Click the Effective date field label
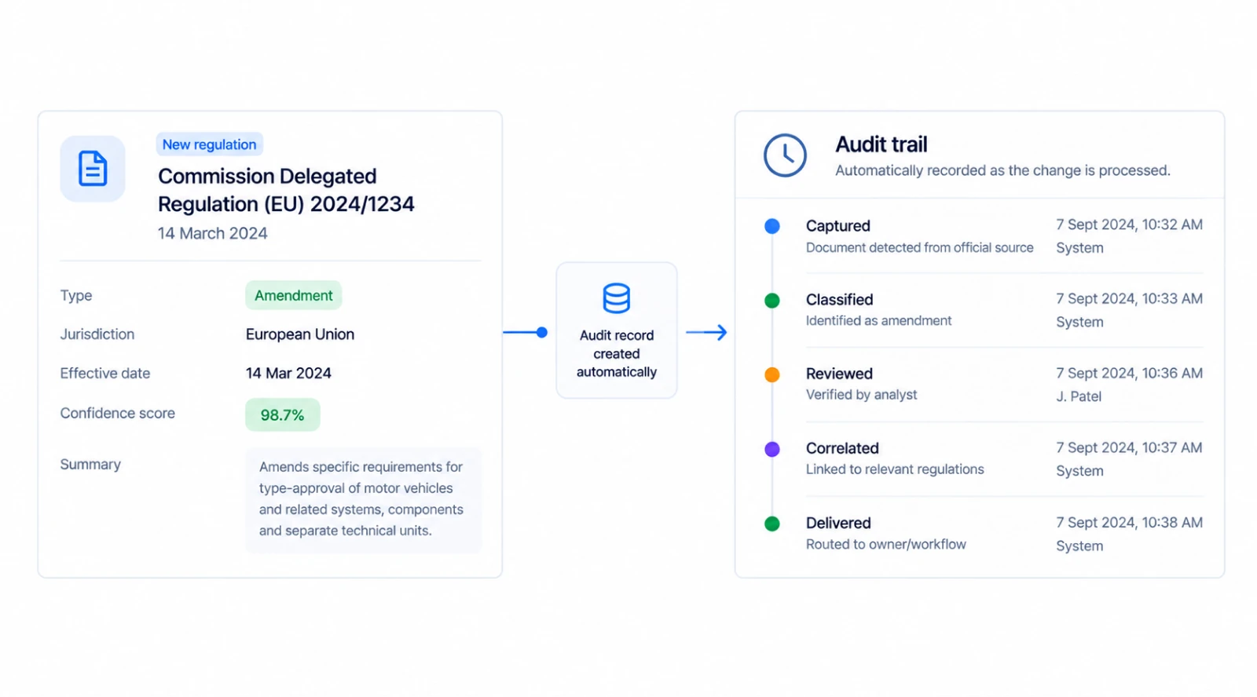This screenshot has height=697, width=1257. (105, 374)
